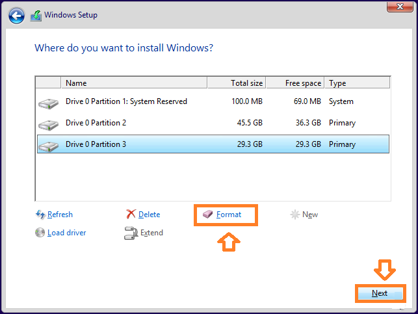This screenshot has height=314, width=418.
Task: Select Drive 0 Partition 3 row
Action: pos(213,144)
